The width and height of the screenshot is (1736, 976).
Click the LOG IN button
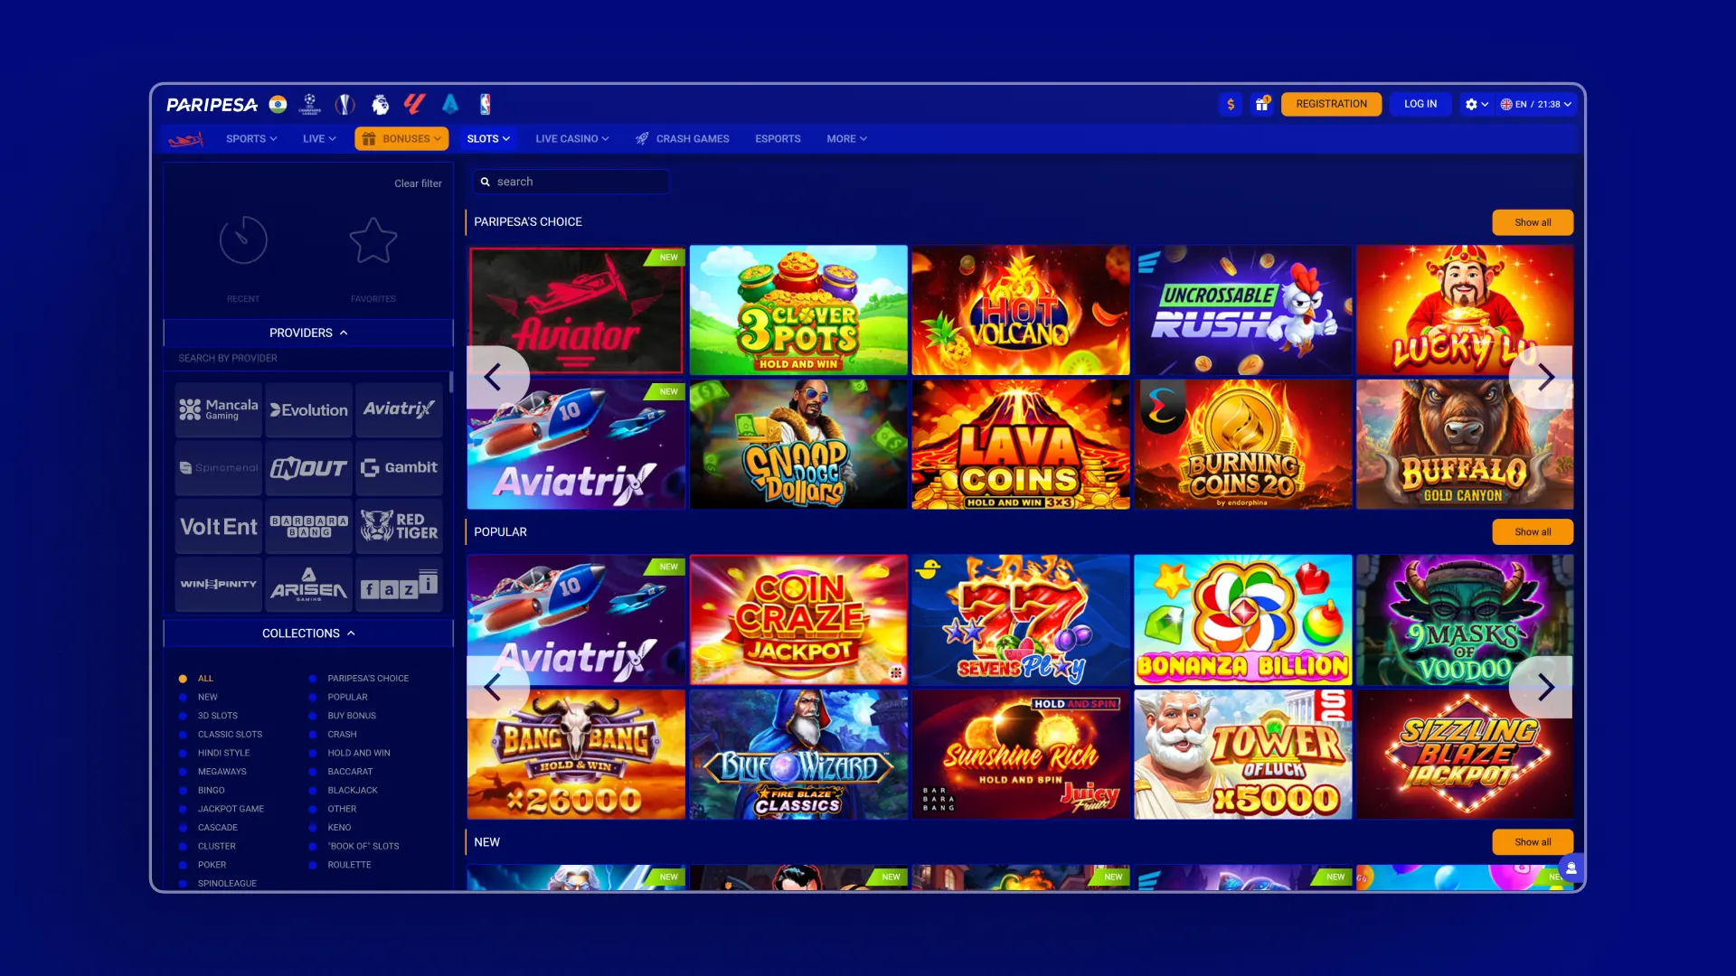(1420, 104)
